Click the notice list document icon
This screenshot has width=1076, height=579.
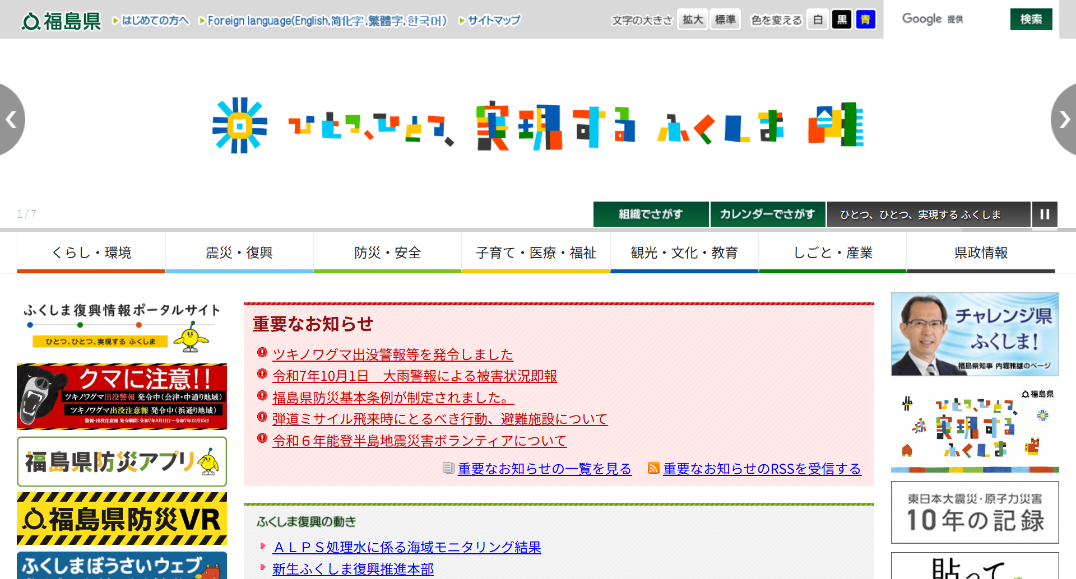coord(448,468)
